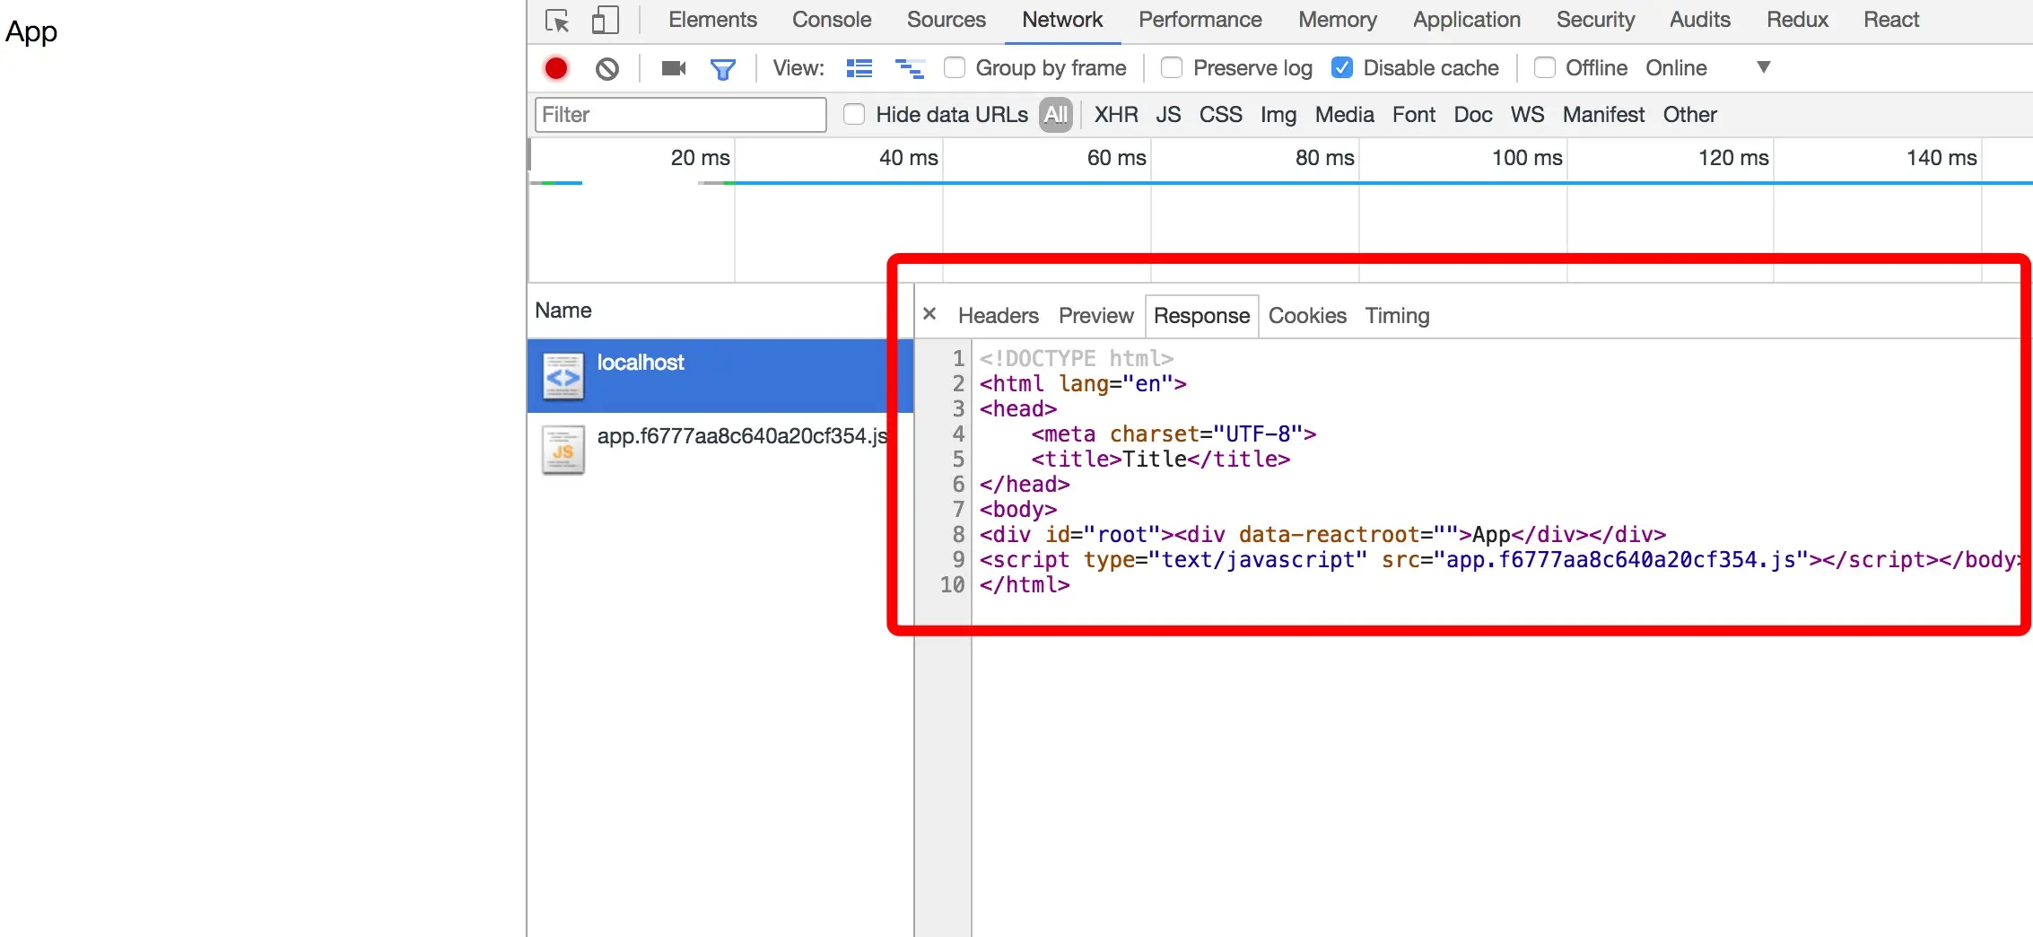Screen dimensions: 2033x937
Task: Click the DOCTYPE line in the response
Action: click(x=1077, y=359)
